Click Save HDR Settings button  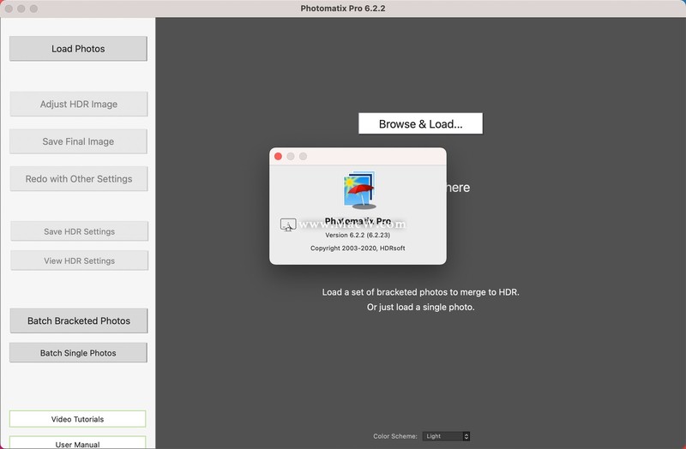coord(79,231)
